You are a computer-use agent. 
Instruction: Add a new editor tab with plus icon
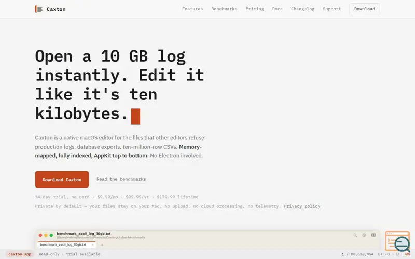coord(102,245)
